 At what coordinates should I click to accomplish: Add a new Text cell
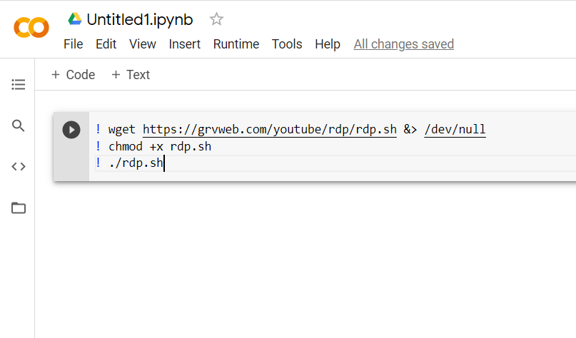click(x=131, y=74)
